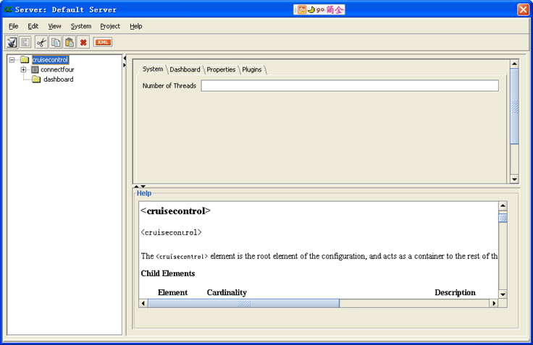Screen dimensions: 533x345
Task: Click the help pane vertical scroll up arrow
Action: click(503, 206)
